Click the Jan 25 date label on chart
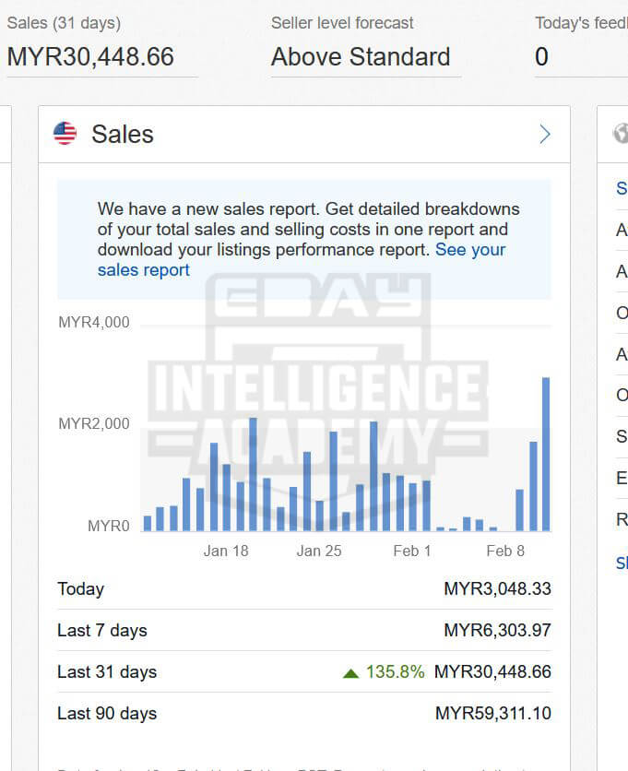The image size is (628, 771). tap(319, 552)
